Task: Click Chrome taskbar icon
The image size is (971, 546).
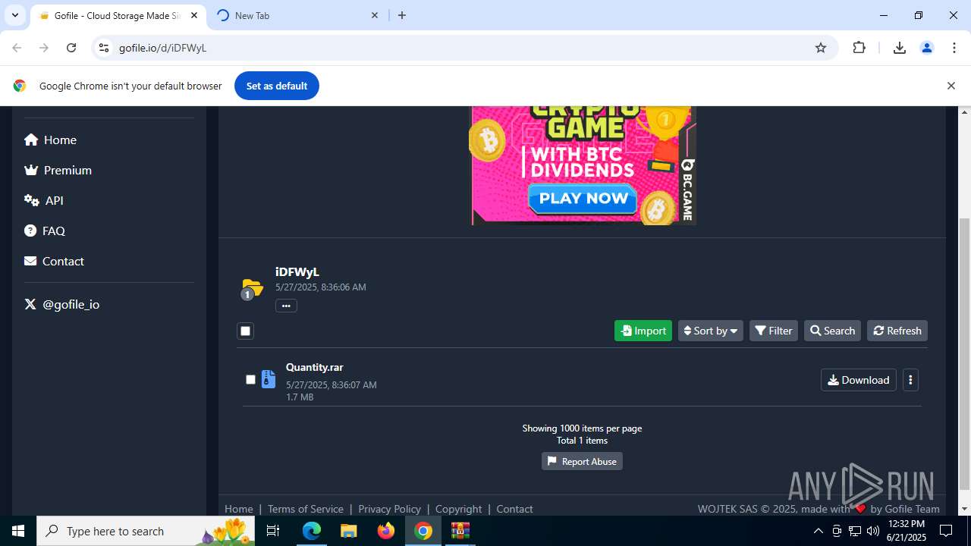Action: tap(423, 531)
